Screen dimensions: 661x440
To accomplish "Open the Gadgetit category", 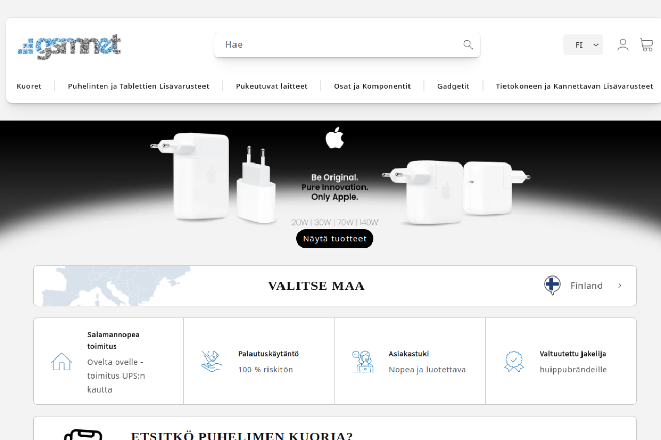I will coord(453,86).
